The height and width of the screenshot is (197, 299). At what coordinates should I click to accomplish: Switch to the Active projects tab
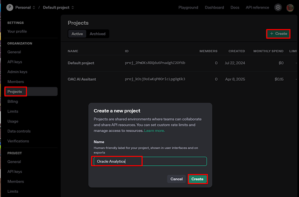click(77, 34)
